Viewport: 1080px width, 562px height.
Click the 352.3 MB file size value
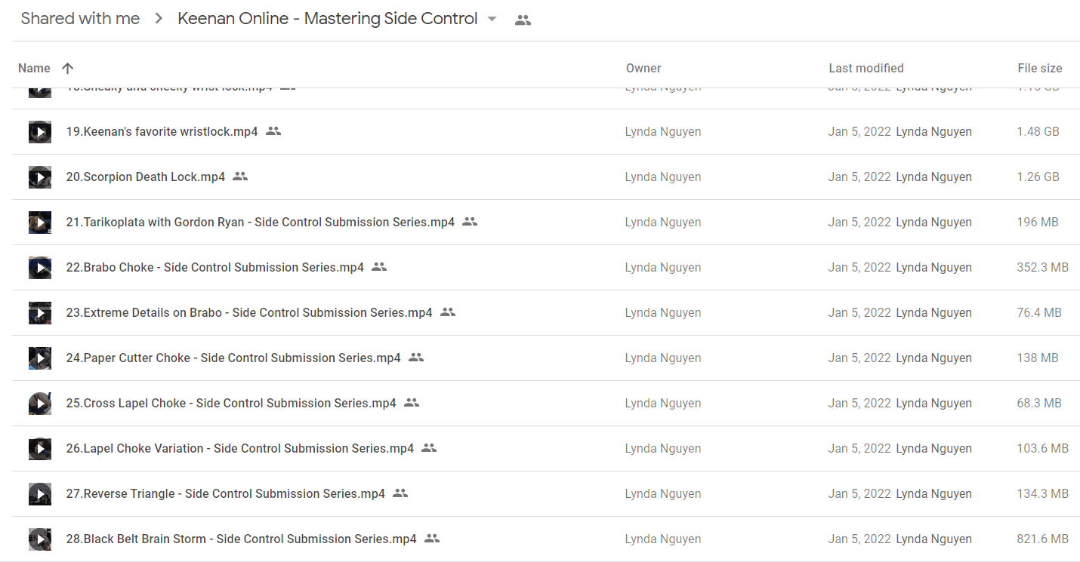1043,267
